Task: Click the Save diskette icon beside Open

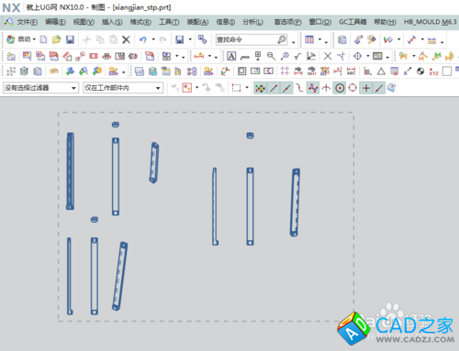Action: [70, 39]
